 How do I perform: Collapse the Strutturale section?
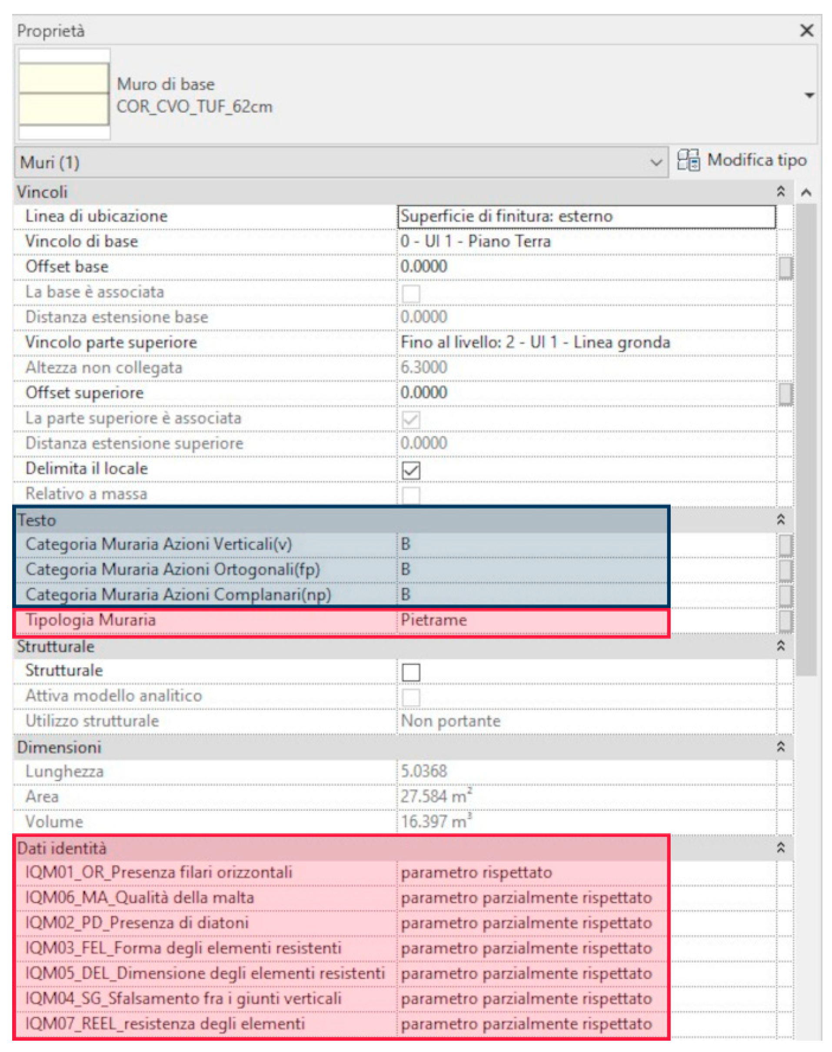pos(780,646)
